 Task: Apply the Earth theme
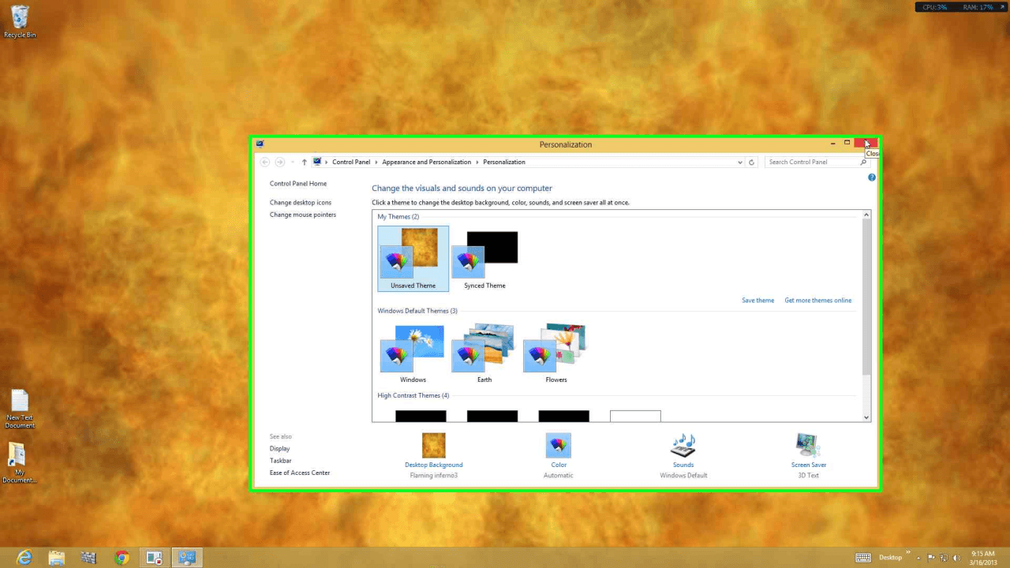pos(484,349)
